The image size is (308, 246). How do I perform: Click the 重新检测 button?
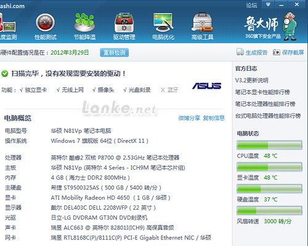coord(115,53)
